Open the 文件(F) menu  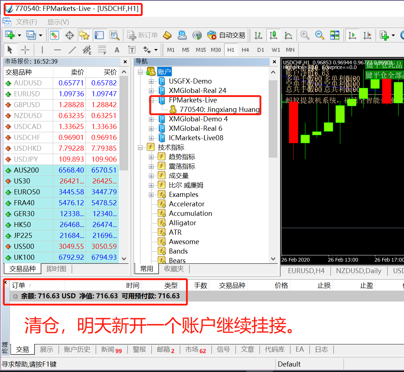27,22
